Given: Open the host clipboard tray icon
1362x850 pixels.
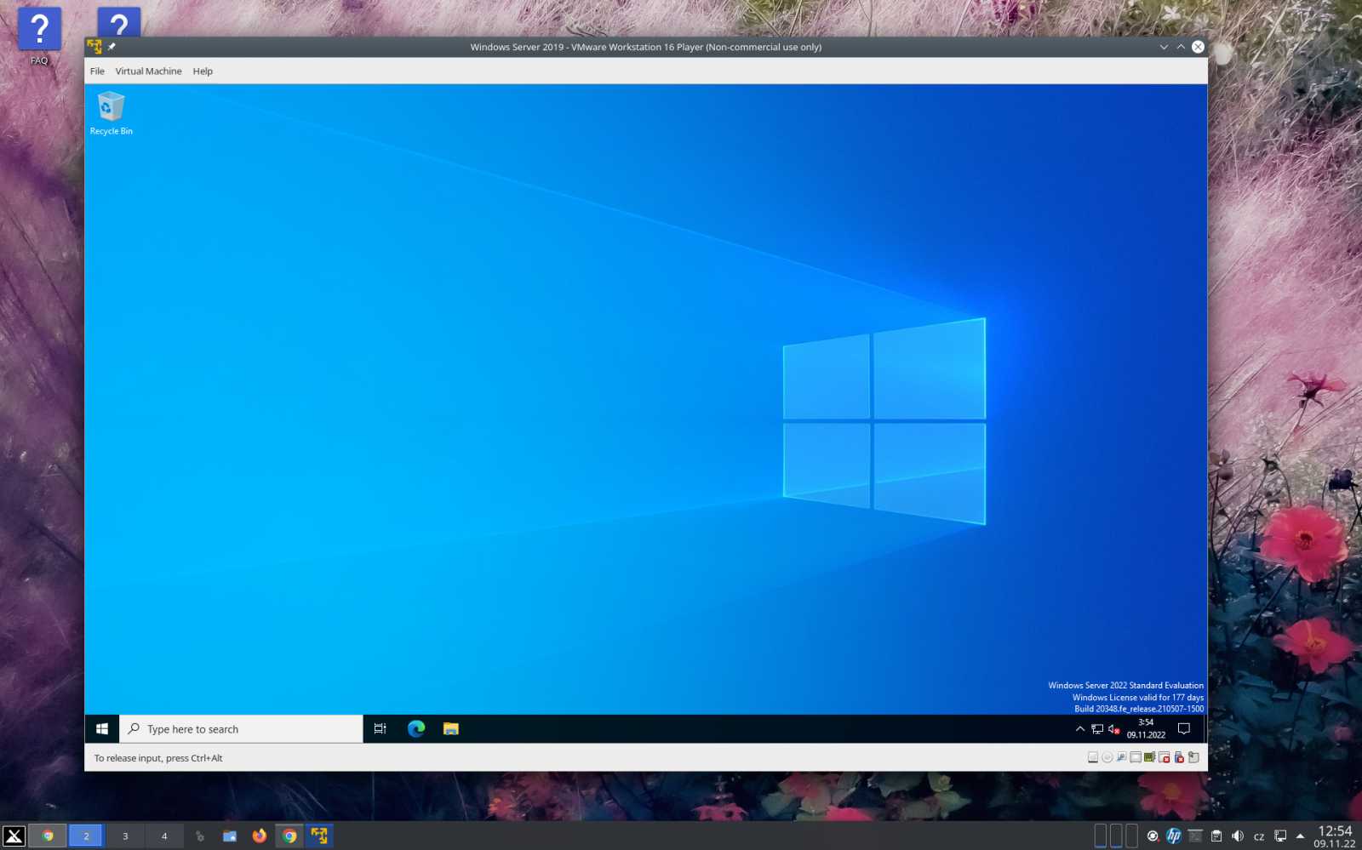Looking at the screenshot, I should tap(1216, 836).
